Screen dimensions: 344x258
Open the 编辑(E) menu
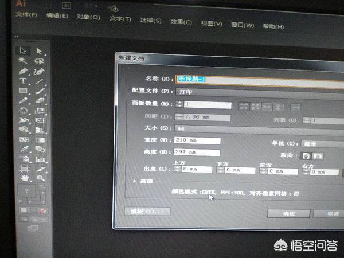click(x=57, y=16)
